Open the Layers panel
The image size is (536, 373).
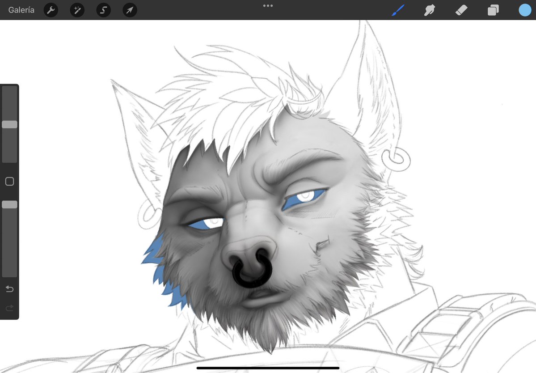(x=493, y=10)
